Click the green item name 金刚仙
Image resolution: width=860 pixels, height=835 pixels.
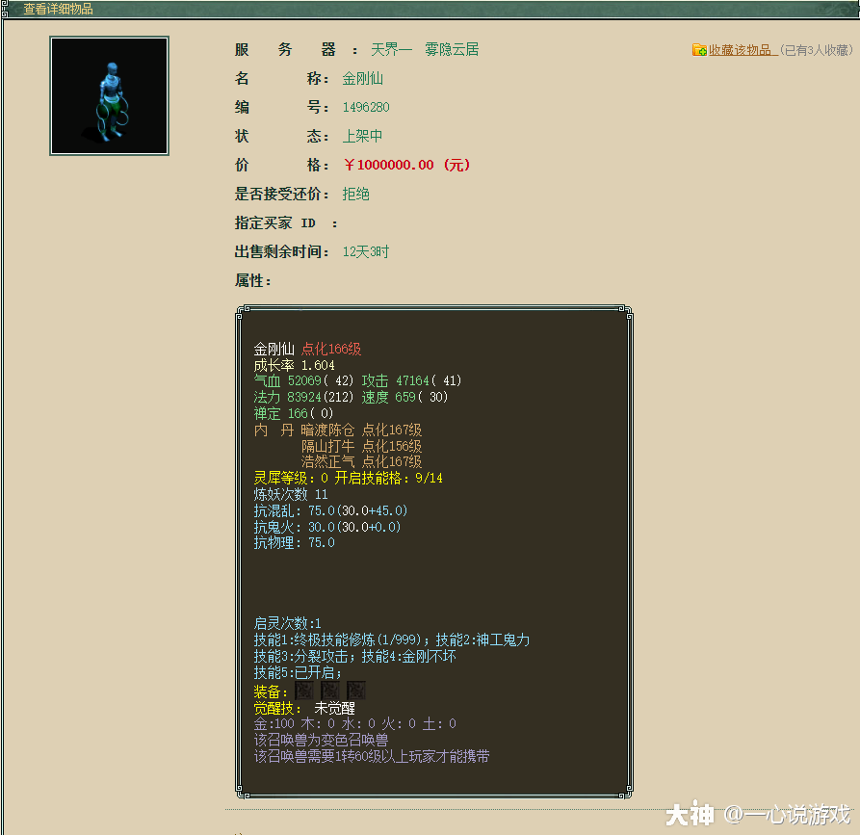click(x=363, y=78)
